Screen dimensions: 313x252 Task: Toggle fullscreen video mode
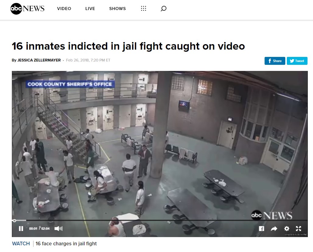point(298,229)
